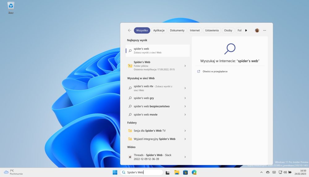Screen dimensions: 309x177
Task: Select the Wszystko filter tab
Action: (x=142, y=30)
